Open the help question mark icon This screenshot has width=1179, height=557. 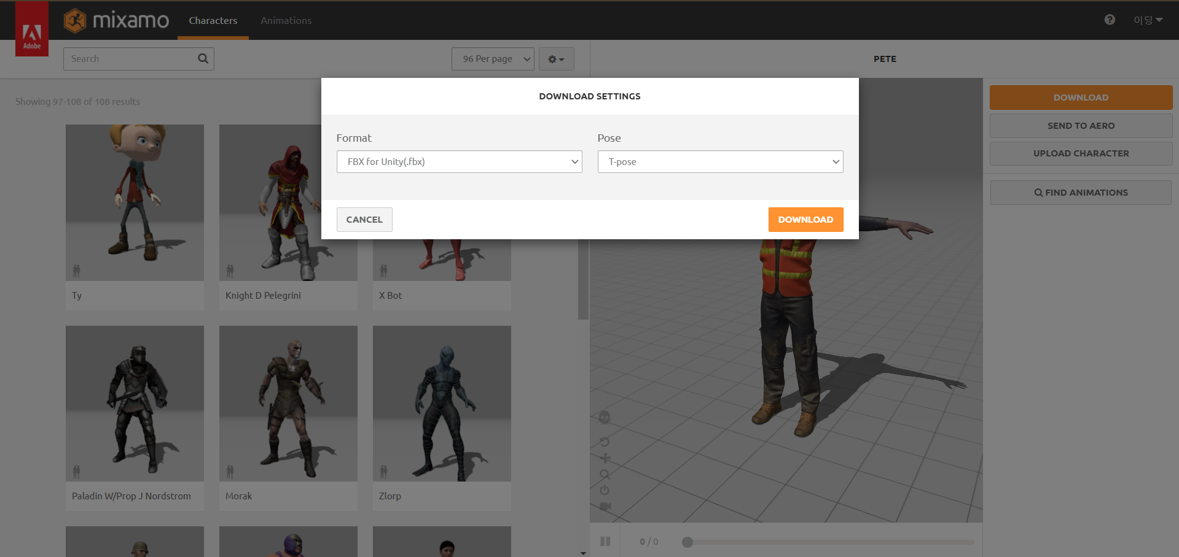pyautogui.click(x=1110, y=20)
